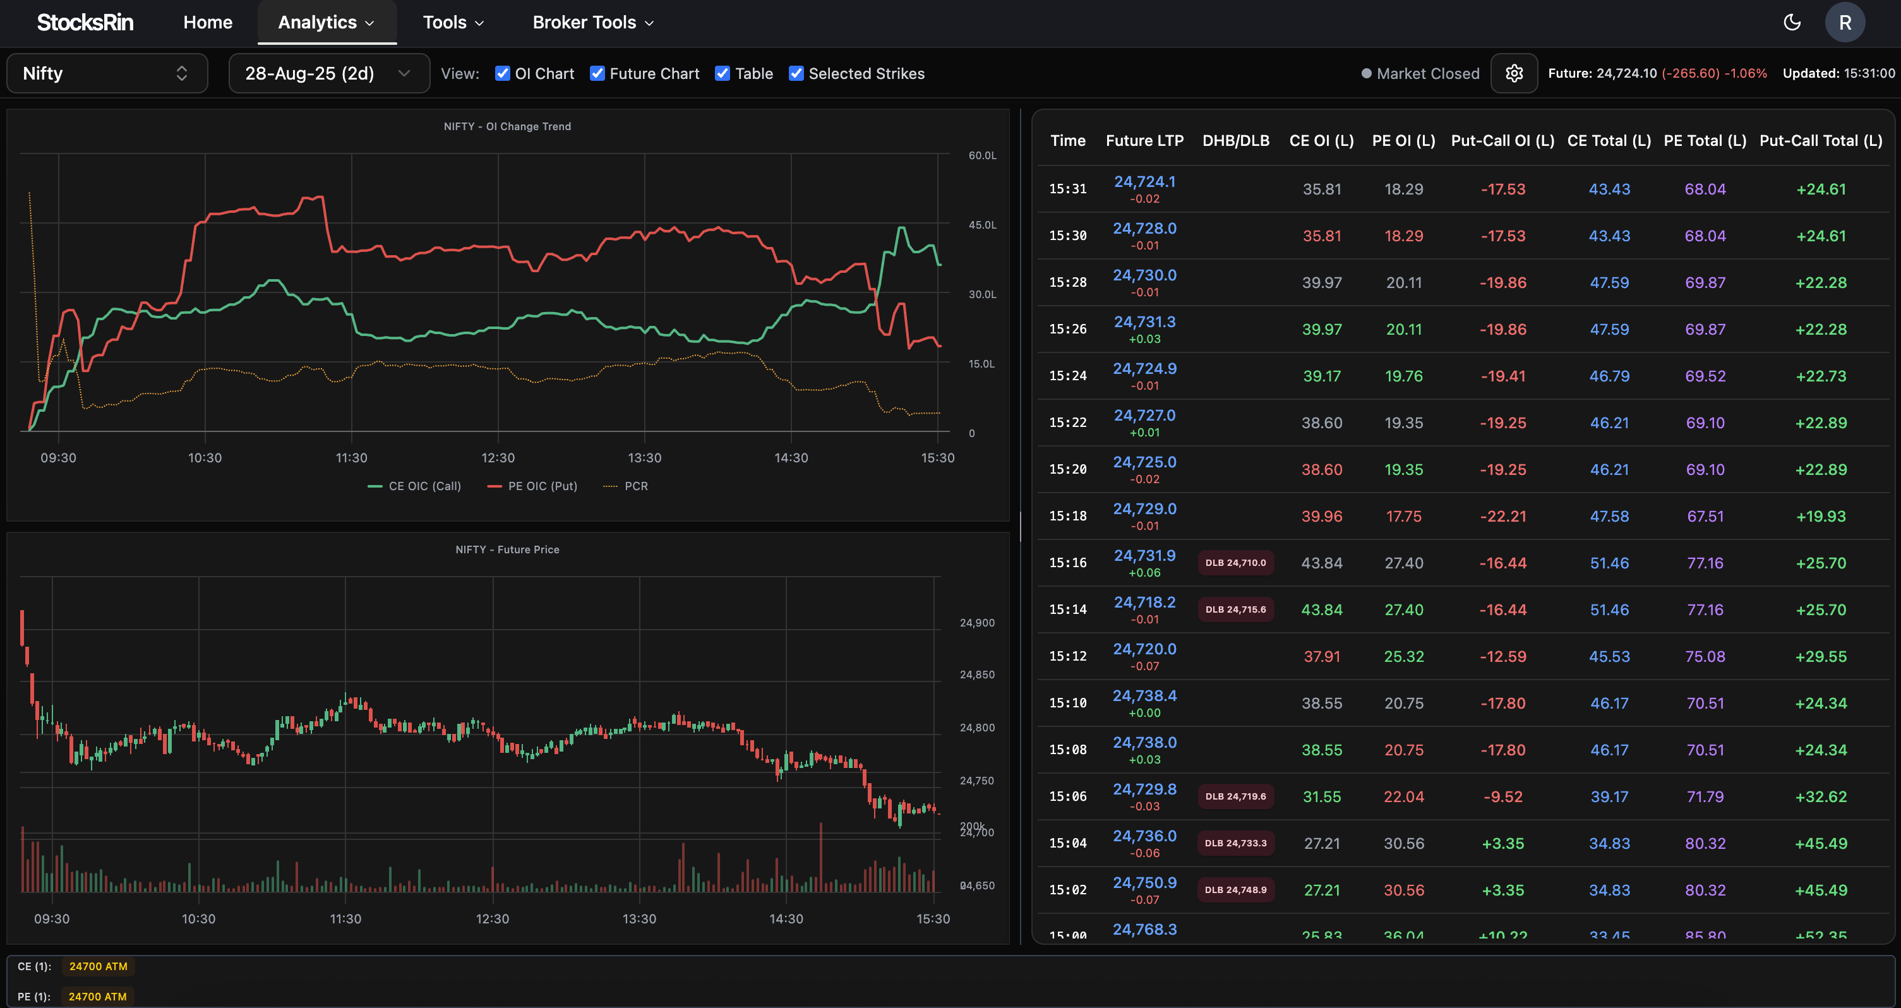Select PE 24700 ATM strike chip
Screen dimensions: 1901x1008
pyautogui.click(x=97, y=996)
